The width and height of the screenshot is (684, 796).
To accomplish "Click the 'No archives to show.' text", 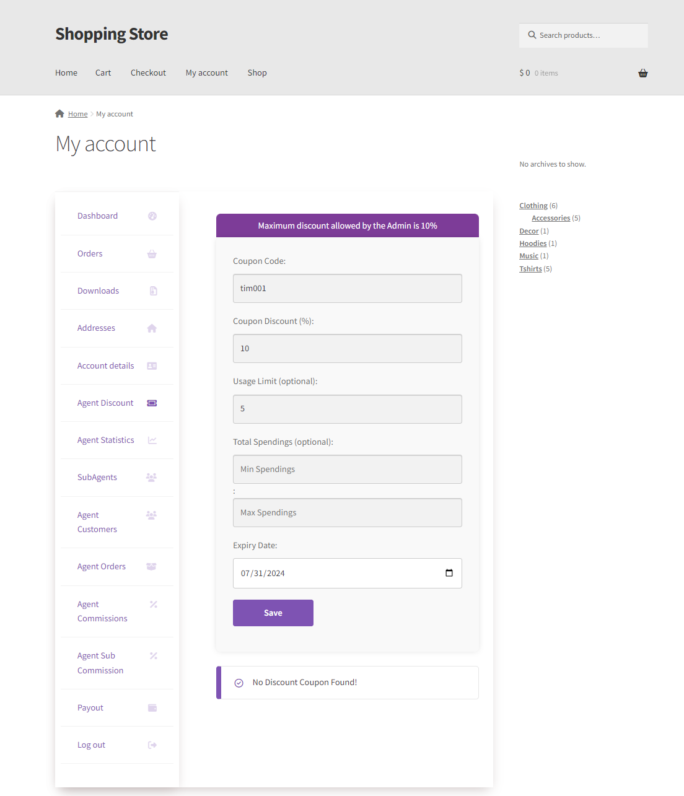I will (553, 164).
